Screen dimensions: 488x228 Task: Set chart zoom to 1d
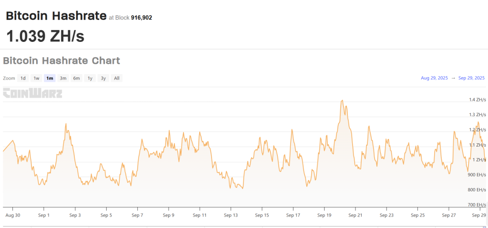click(23, 78)
